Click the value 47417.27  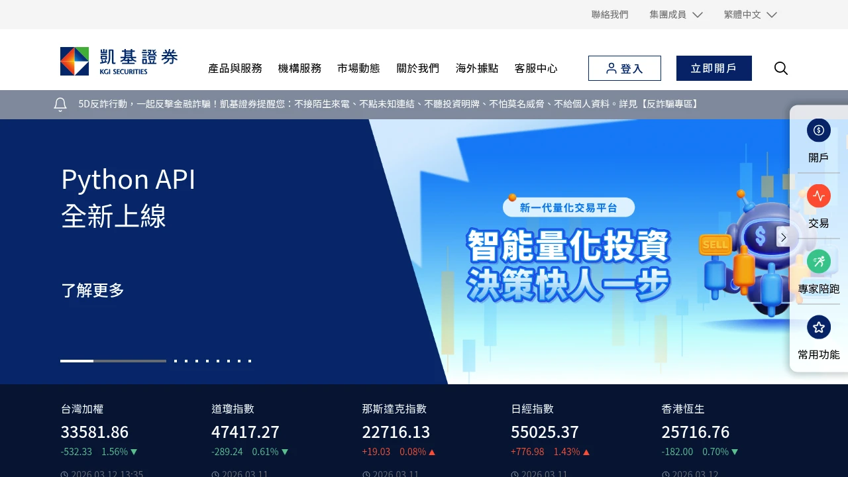point(245,432)
